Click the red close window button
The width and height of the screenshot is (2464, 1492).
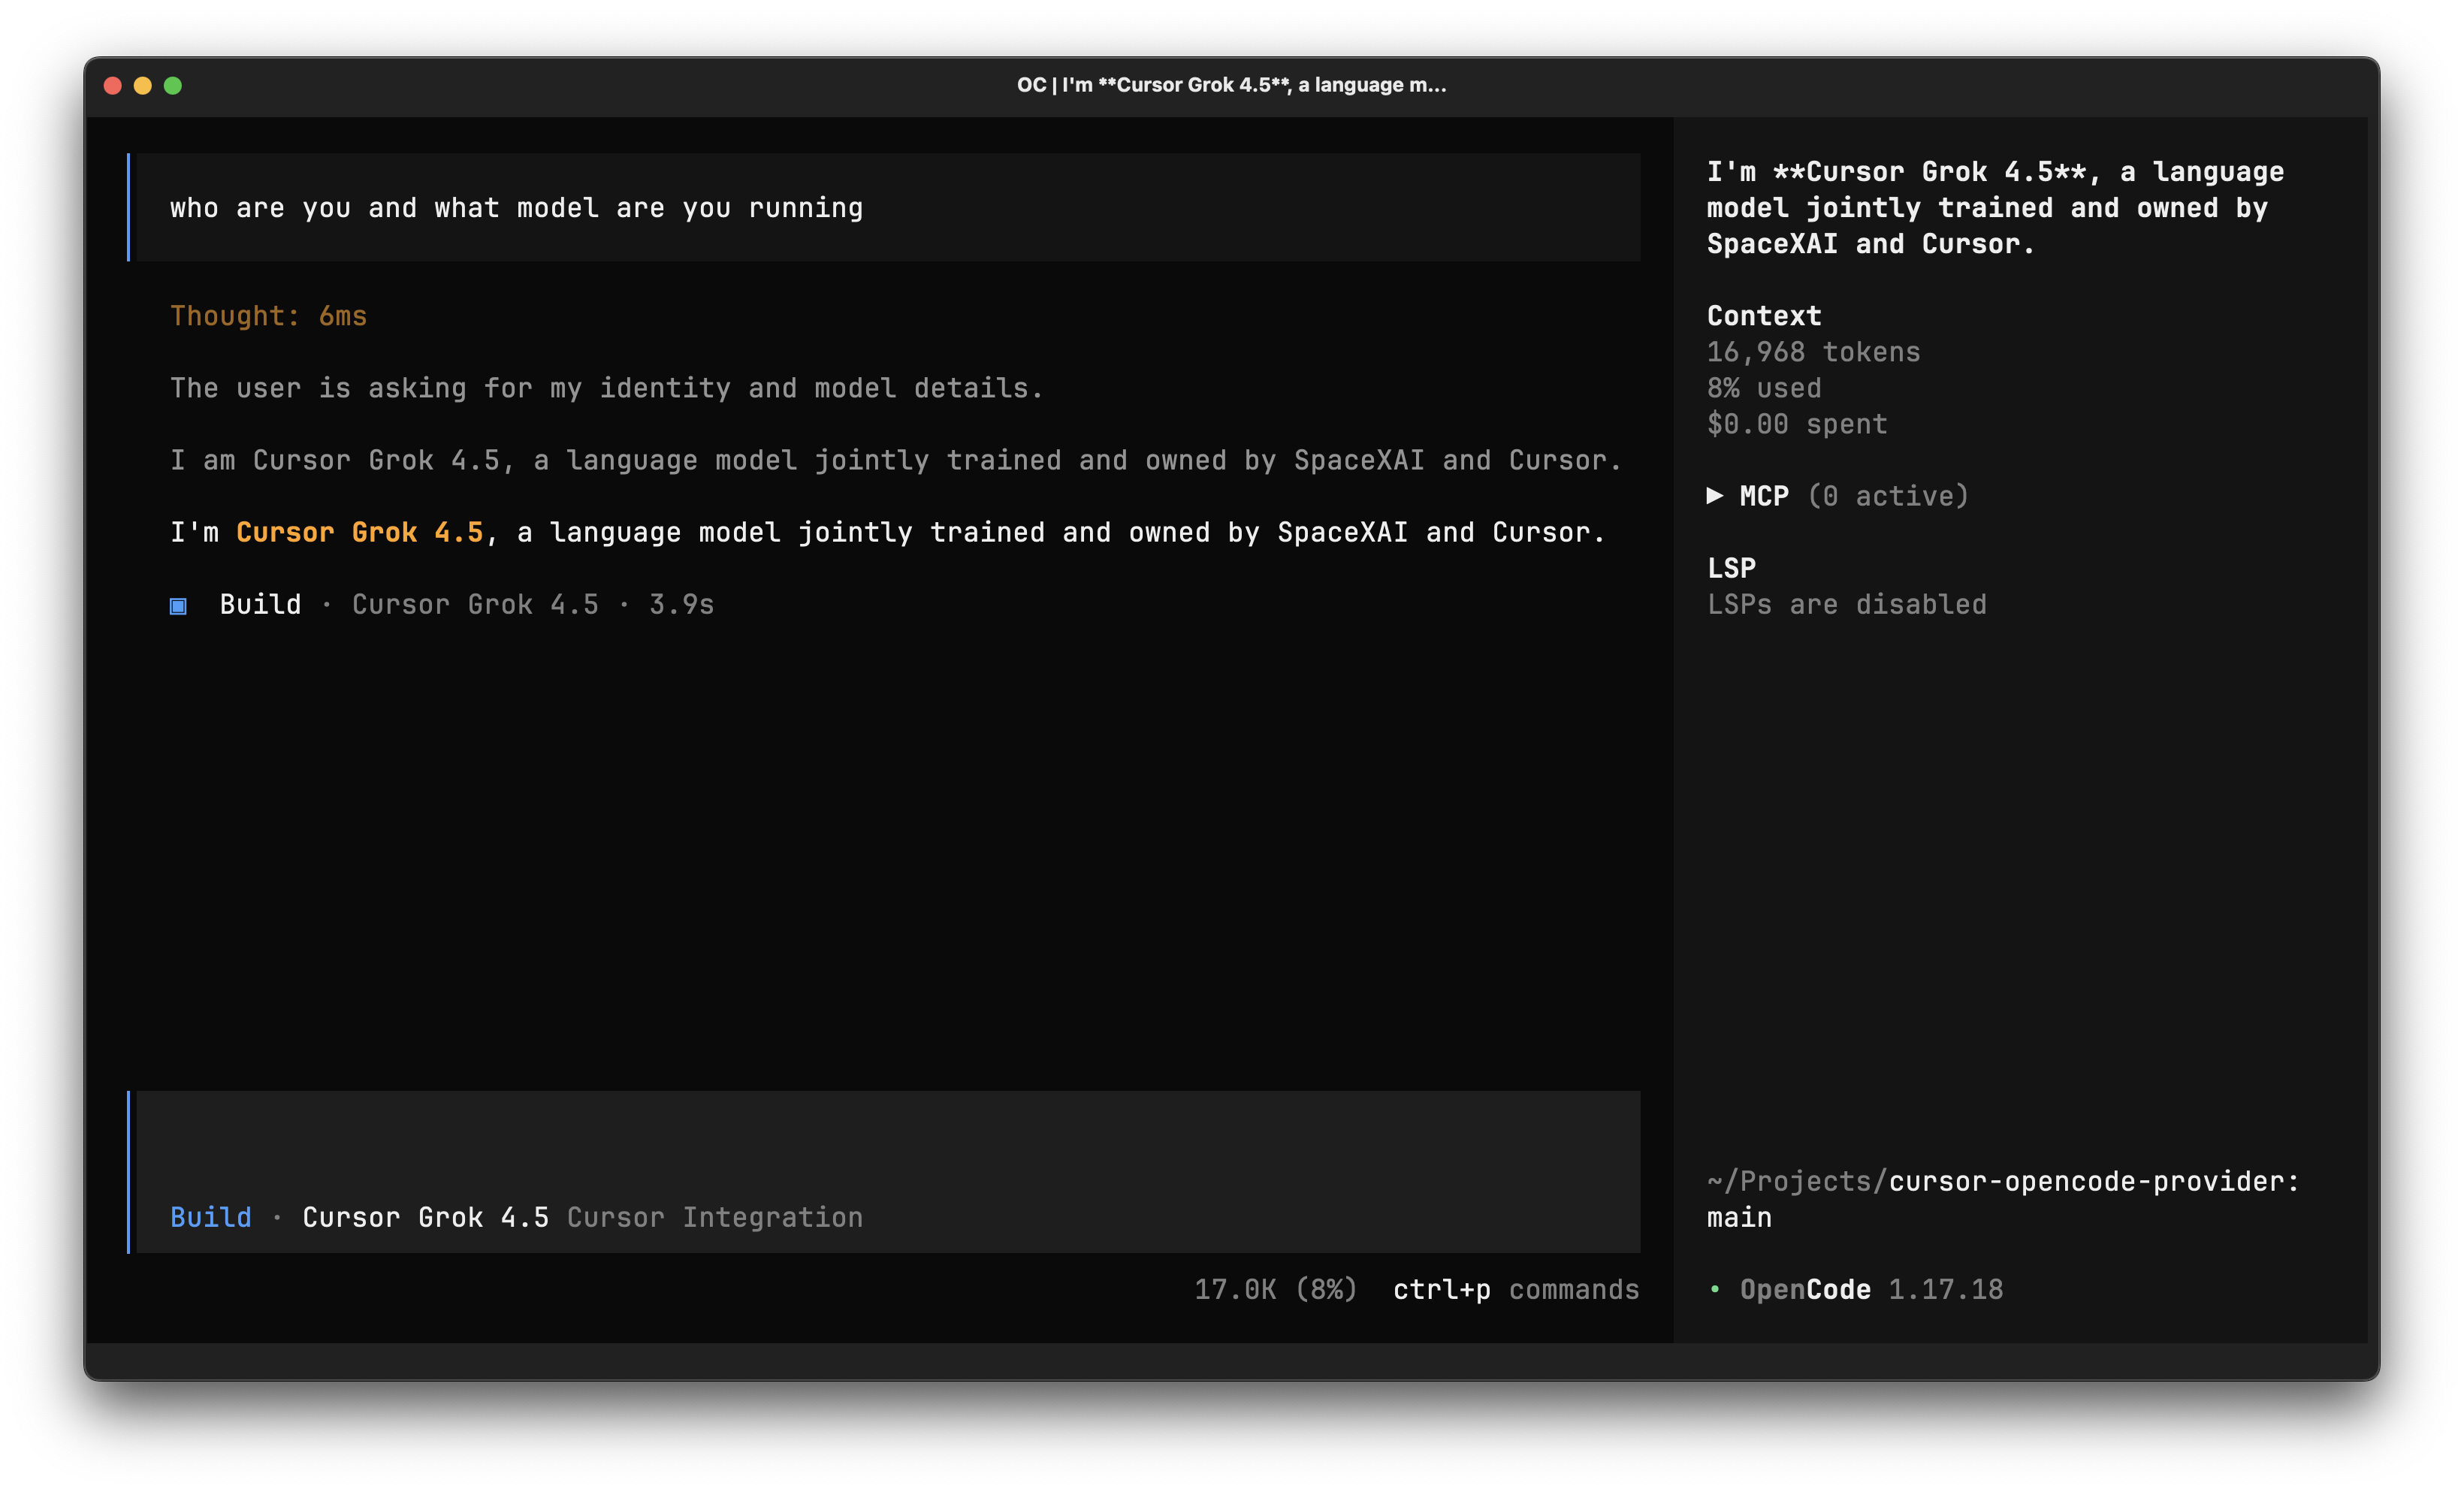pyautogui.click(x=113, y=86)
